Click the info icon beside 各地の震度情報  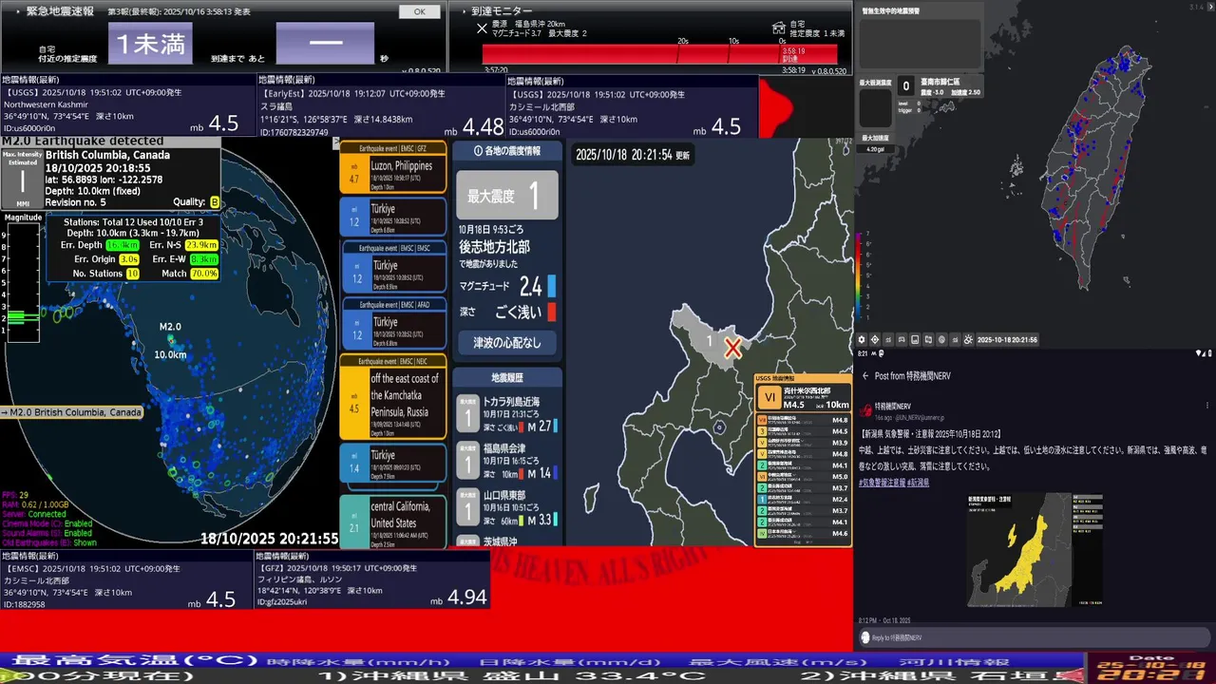coord(479,151)
